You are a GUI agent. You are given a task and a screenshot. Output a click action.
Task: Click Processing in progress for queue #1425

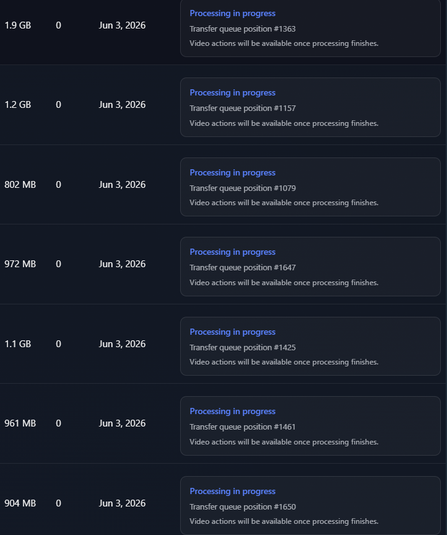(232, 332)
